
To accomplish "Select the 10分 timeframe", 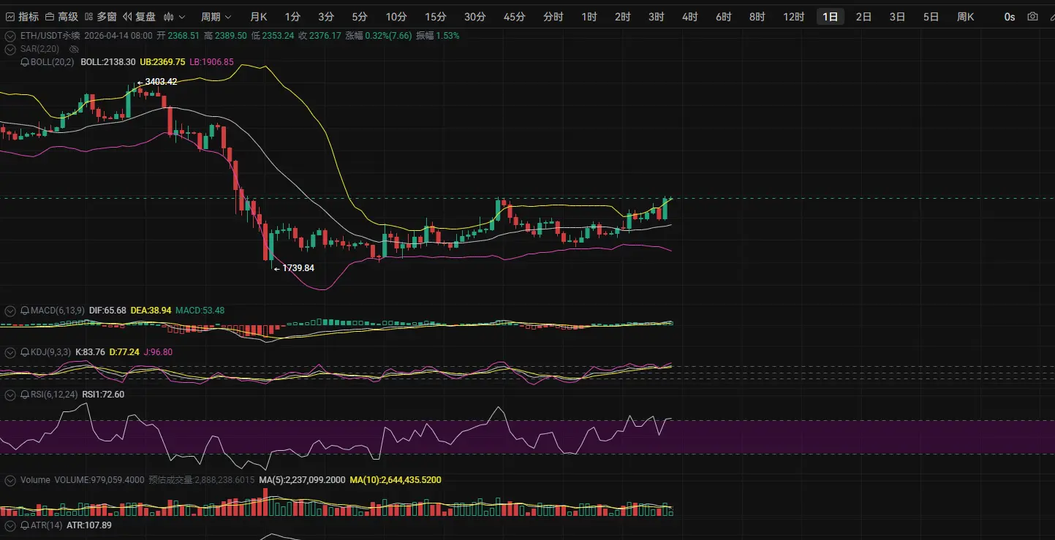I will [396, 16].
